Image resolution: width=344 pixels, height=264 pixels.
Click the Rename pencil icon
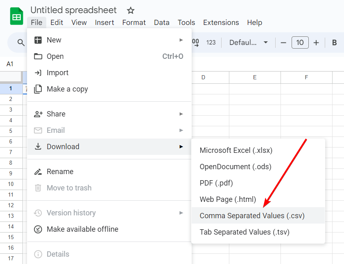tap(38, 172)
